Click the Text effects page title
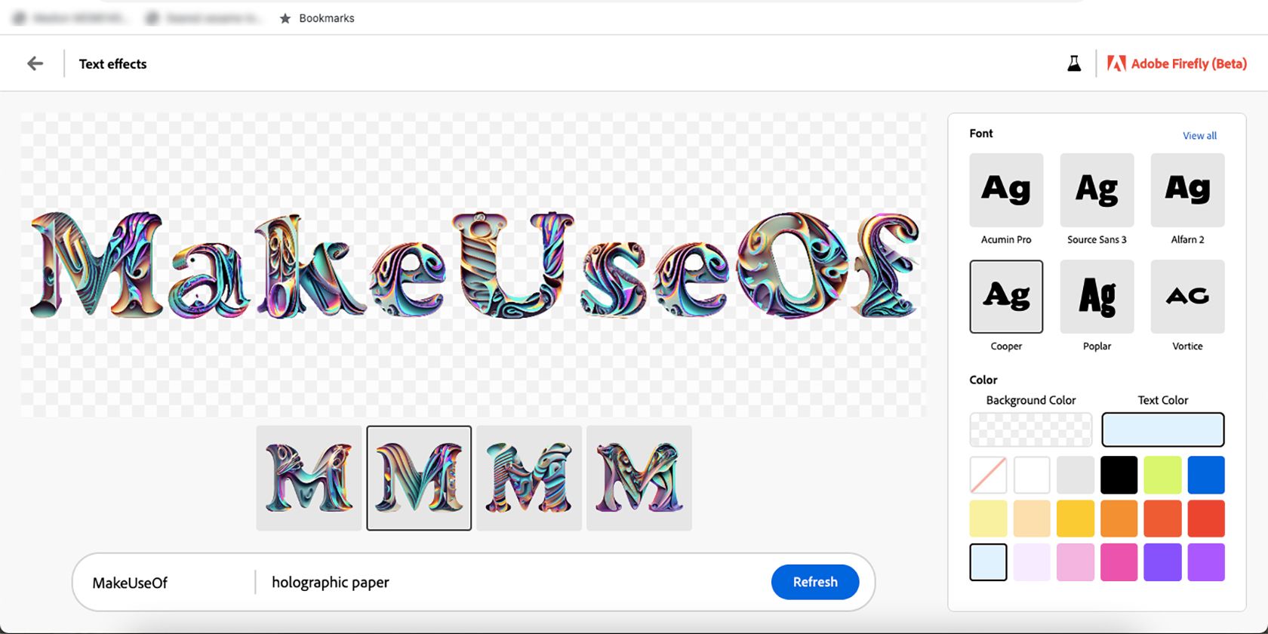Screen dimensions: 1268x634 pyautogui.click(x=113, y=64)
